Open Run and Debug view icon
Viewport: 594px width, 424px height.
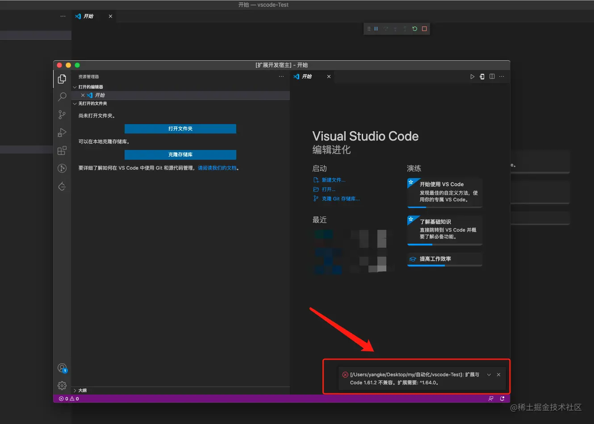62,133
